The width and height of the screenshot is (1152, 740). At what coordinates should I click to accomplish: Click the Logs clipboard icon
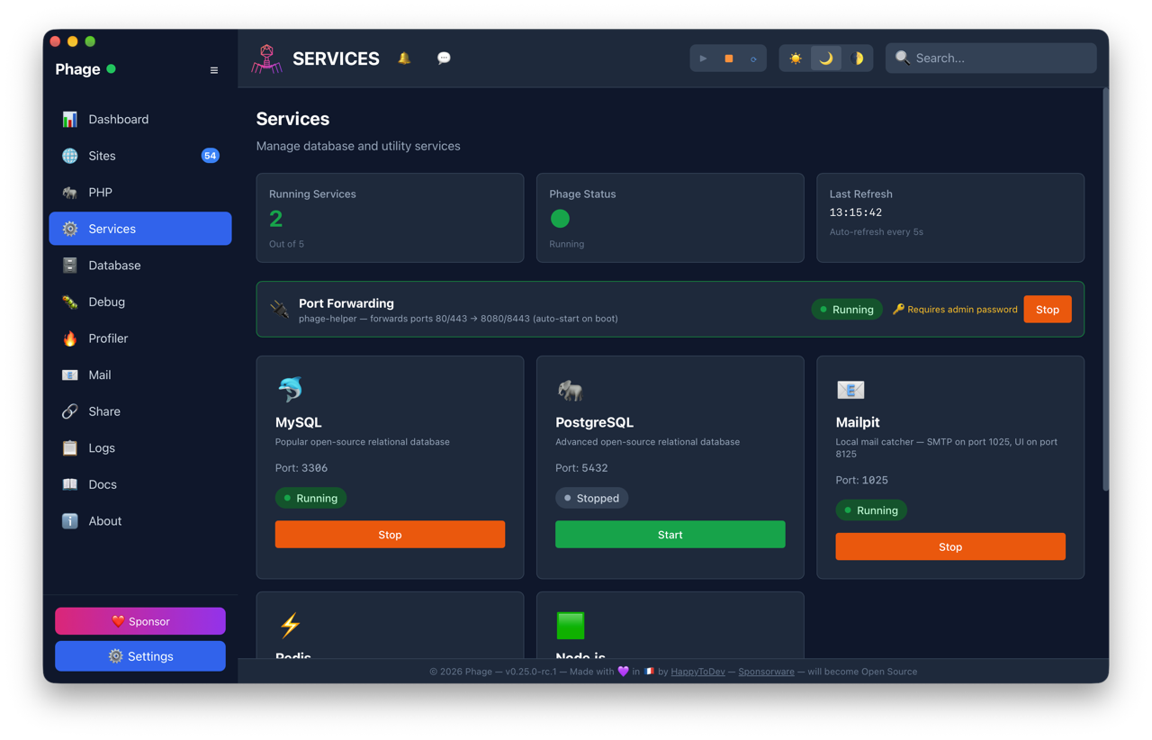[x=70, y=448]
